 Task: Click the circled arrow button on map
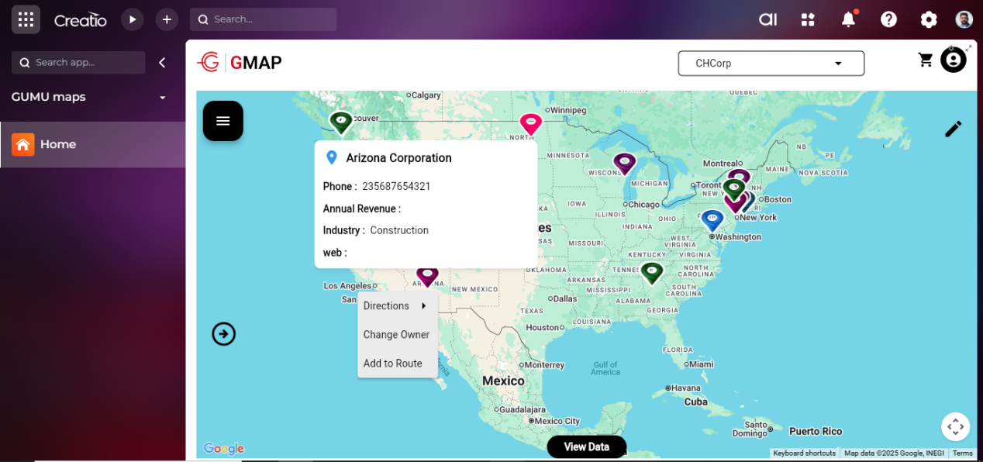[x=224, y=334]
